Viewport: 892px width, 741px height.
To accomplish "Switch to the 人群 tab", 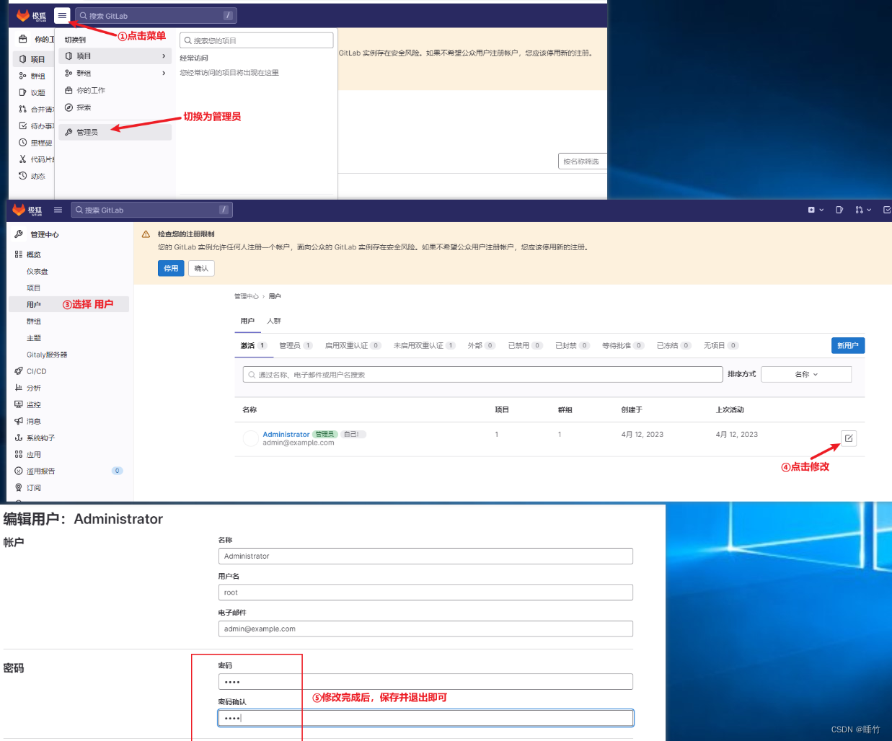I will [x=274, y=321].
